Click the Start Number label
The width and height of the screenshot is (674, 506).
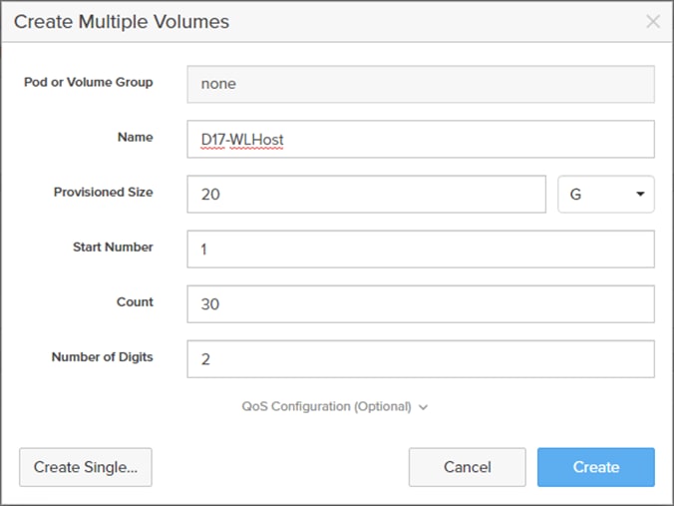113,247
